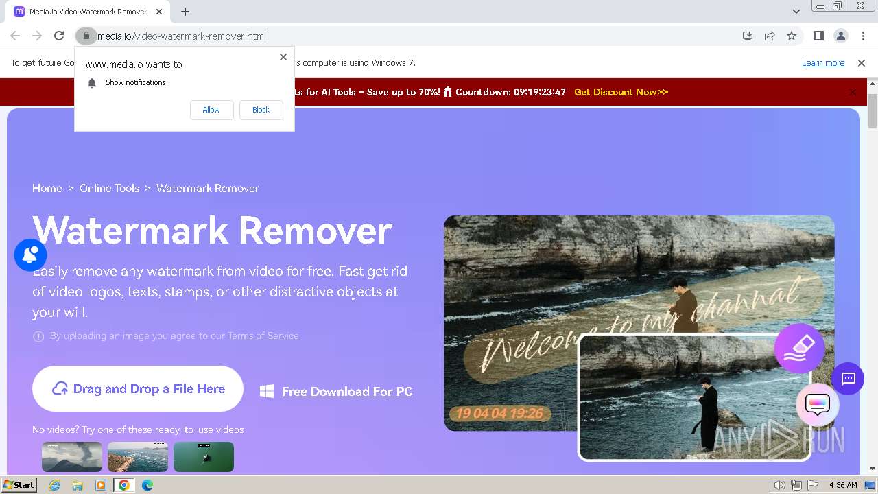This screenshot has width=878, height=494.
Task: Go back to previous page
Action: click(15, 36)
